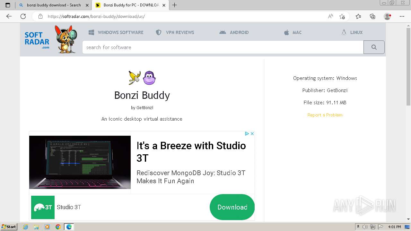Image resolution: width=411 pixels, height=231 pixels.
Task: Open Settings and more ellipsis menu
Action: pos(402,16)
